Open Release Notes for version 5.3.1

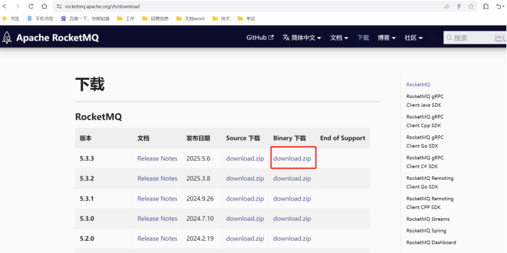pos(157,198)
